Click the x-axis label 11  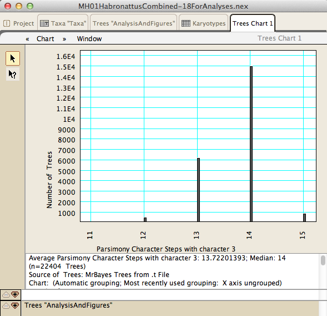pos(90,235)
